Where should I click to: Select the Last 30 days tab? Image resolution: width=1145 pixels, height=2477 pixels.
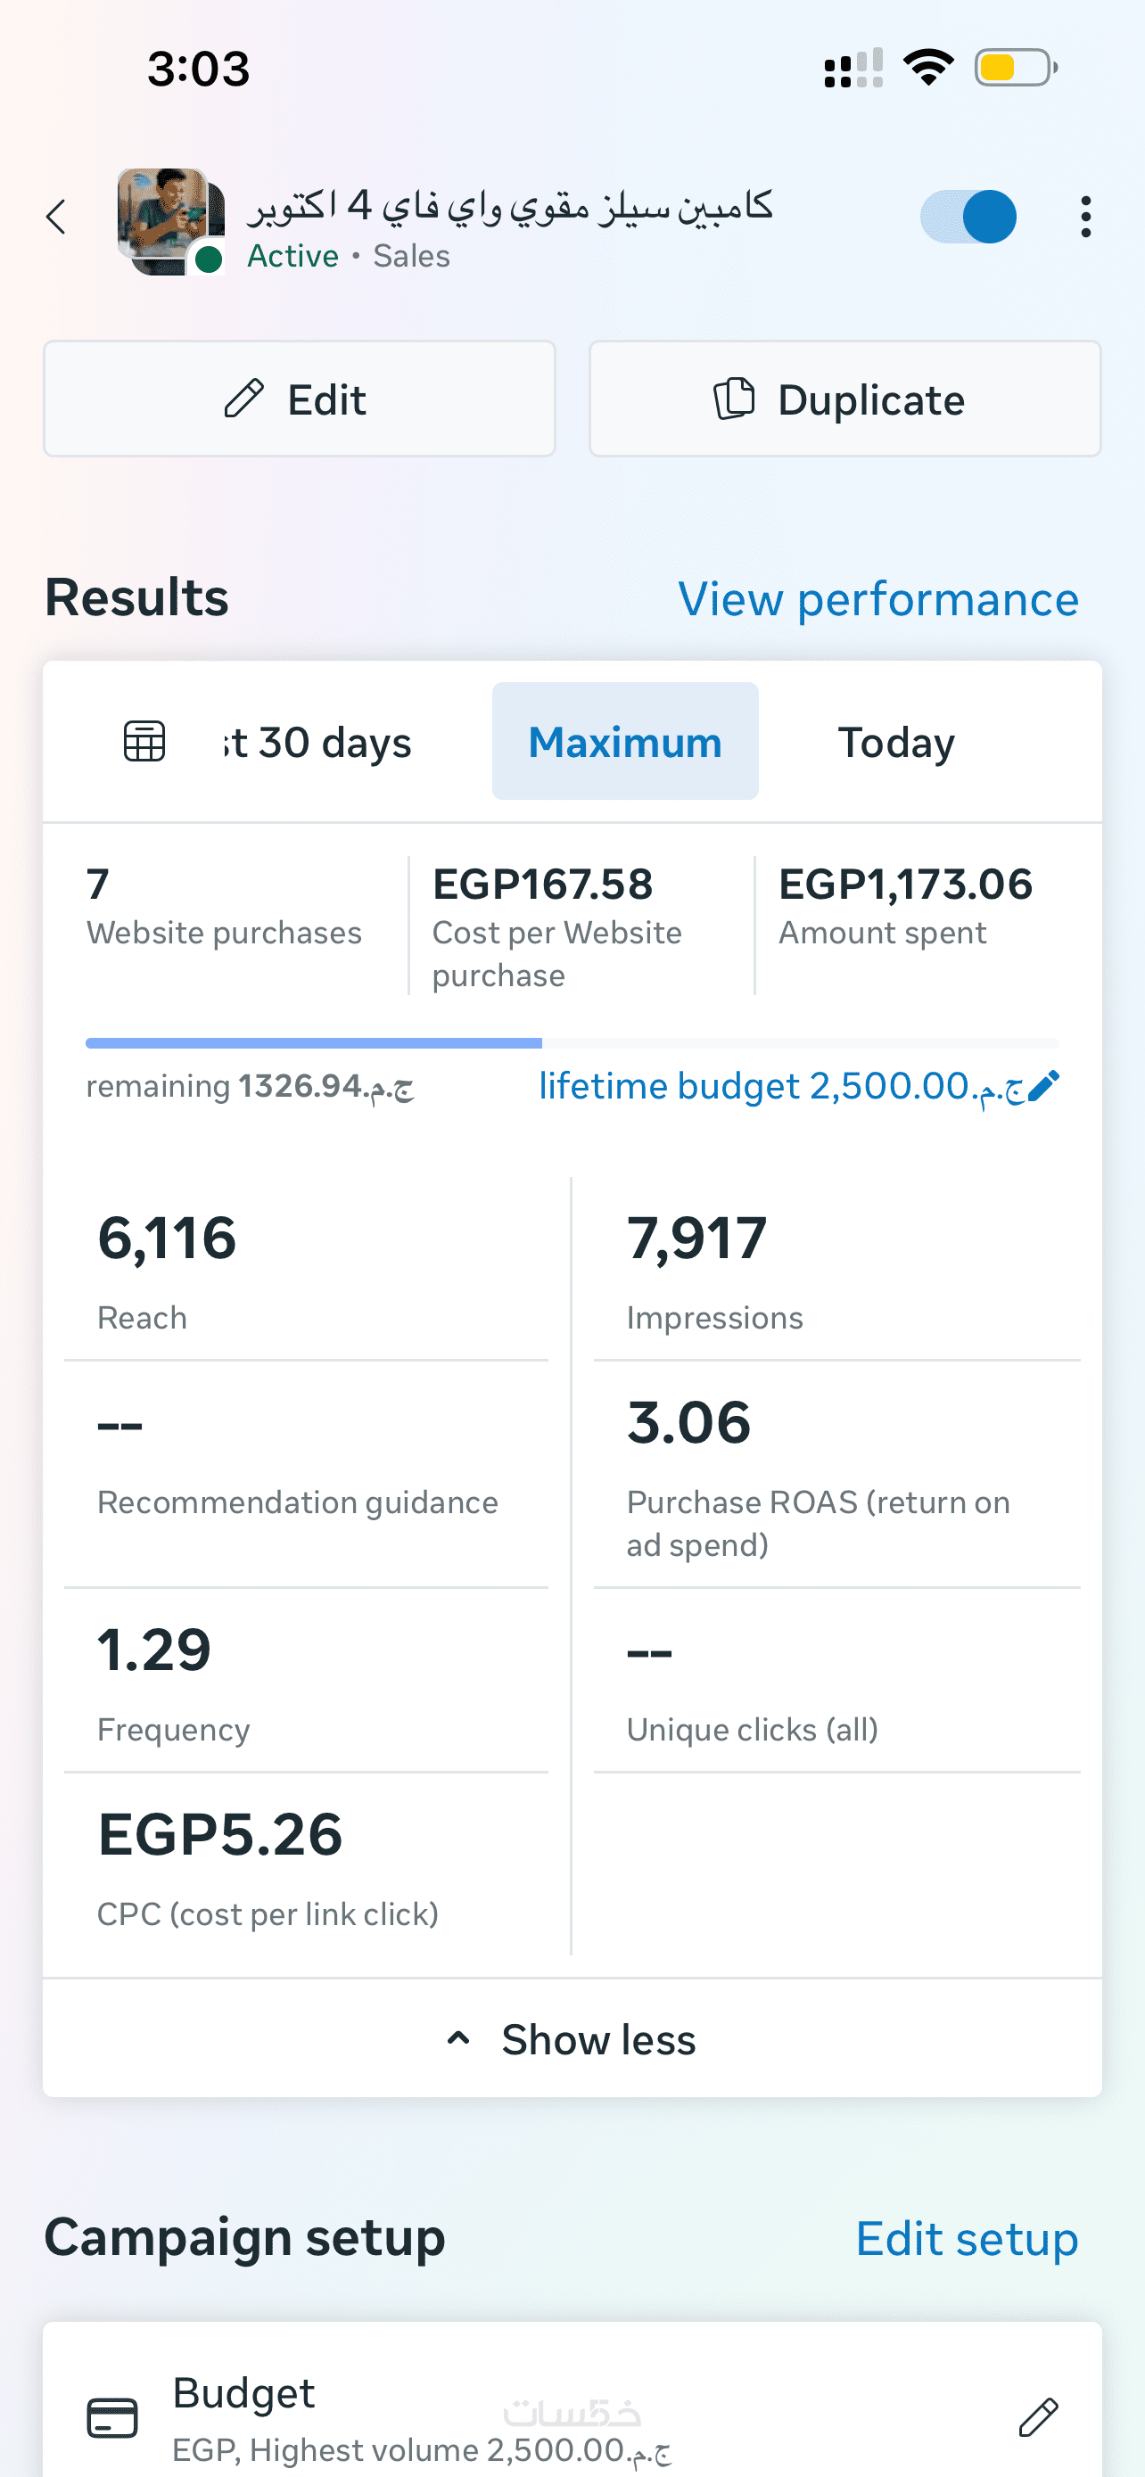[x=317, y=743]
